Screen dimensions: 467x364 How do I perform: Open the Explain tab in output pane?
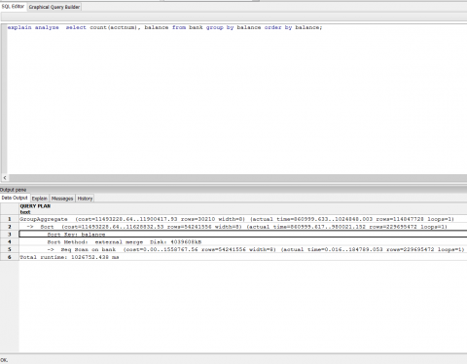click(x=40, y=199)
